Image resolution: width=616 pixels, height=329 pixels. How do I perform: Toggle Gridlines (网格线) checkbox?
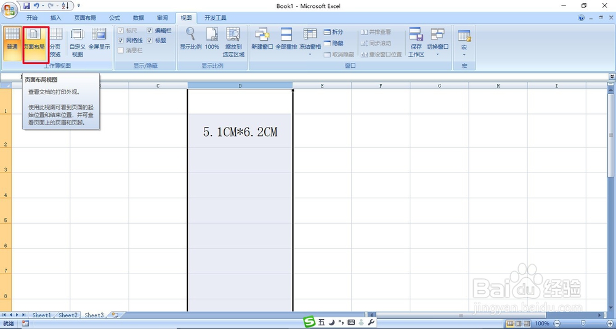[x=121, y=41]
